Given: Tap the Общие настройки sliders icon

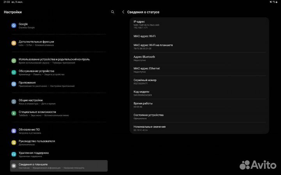Looking at the screenshot, I should (14, 102).
